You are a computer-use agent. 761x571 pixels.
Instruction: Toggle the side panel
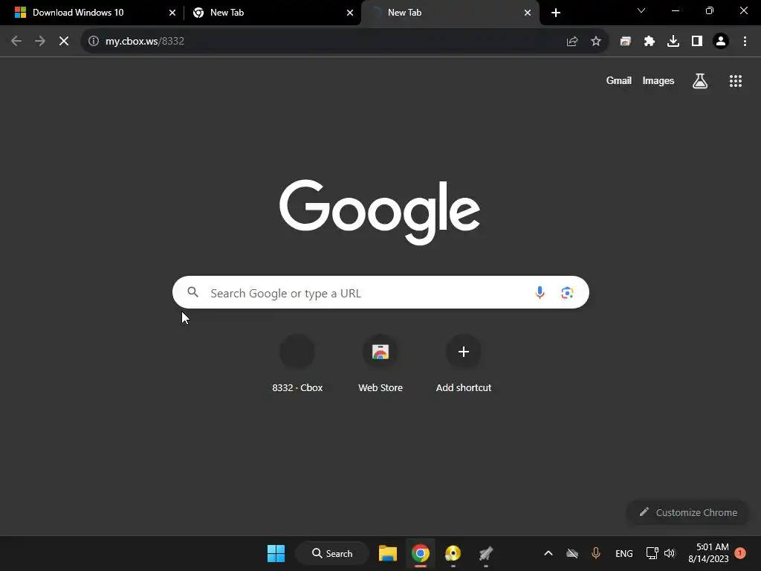point(697,42)
